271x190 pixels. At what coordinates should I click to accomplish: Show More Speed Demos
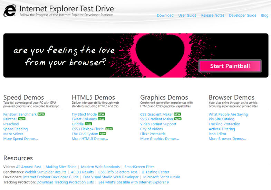pos(21,139)
